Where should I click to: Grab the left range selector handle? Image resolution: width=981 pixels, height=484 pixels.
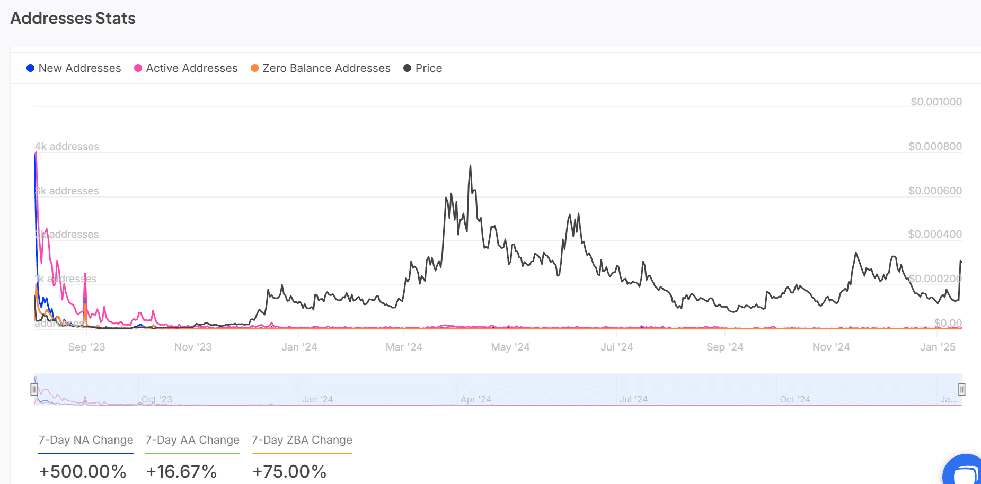point(34,390)
